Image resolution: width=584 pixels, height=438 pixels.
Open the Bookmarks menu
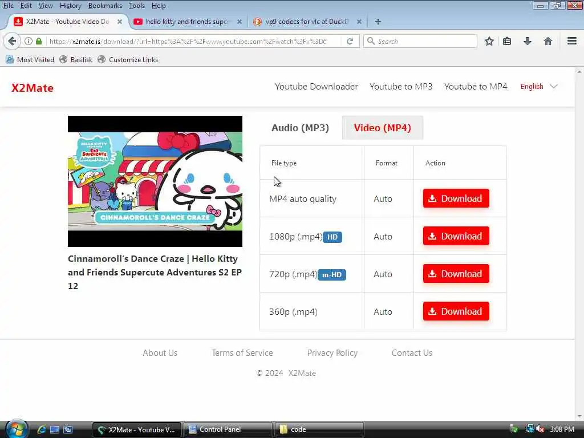105,6
